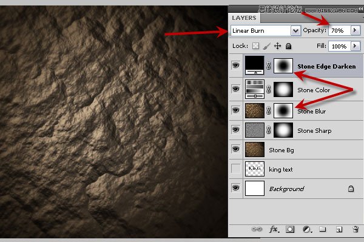Image resolution: width=364 pixels, height=242 pixels.
Task: Create a new group with folder icon
Action: coord(323,229)
